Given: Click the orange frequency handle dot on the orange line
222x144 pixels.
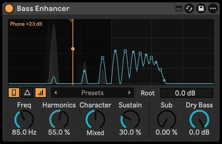Looking at the screenshot, I should [x=73, y=49].
